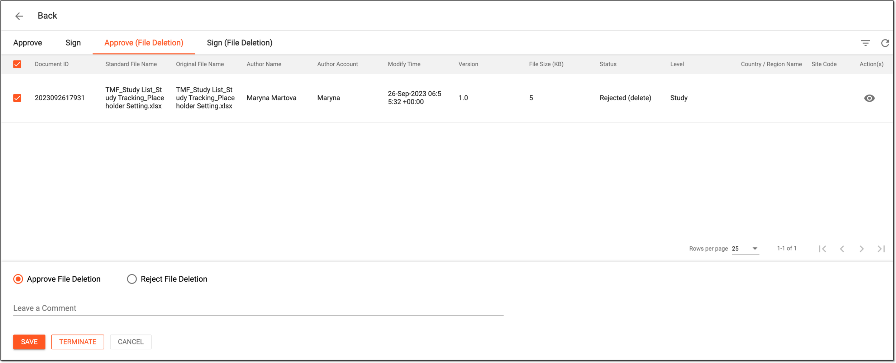
Task: Select Approve File Deletion radio
Action: (x=18, y=279)
